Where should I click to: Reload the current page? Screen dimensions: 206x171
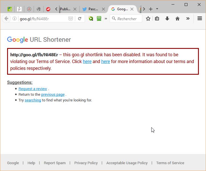(79, 18)
